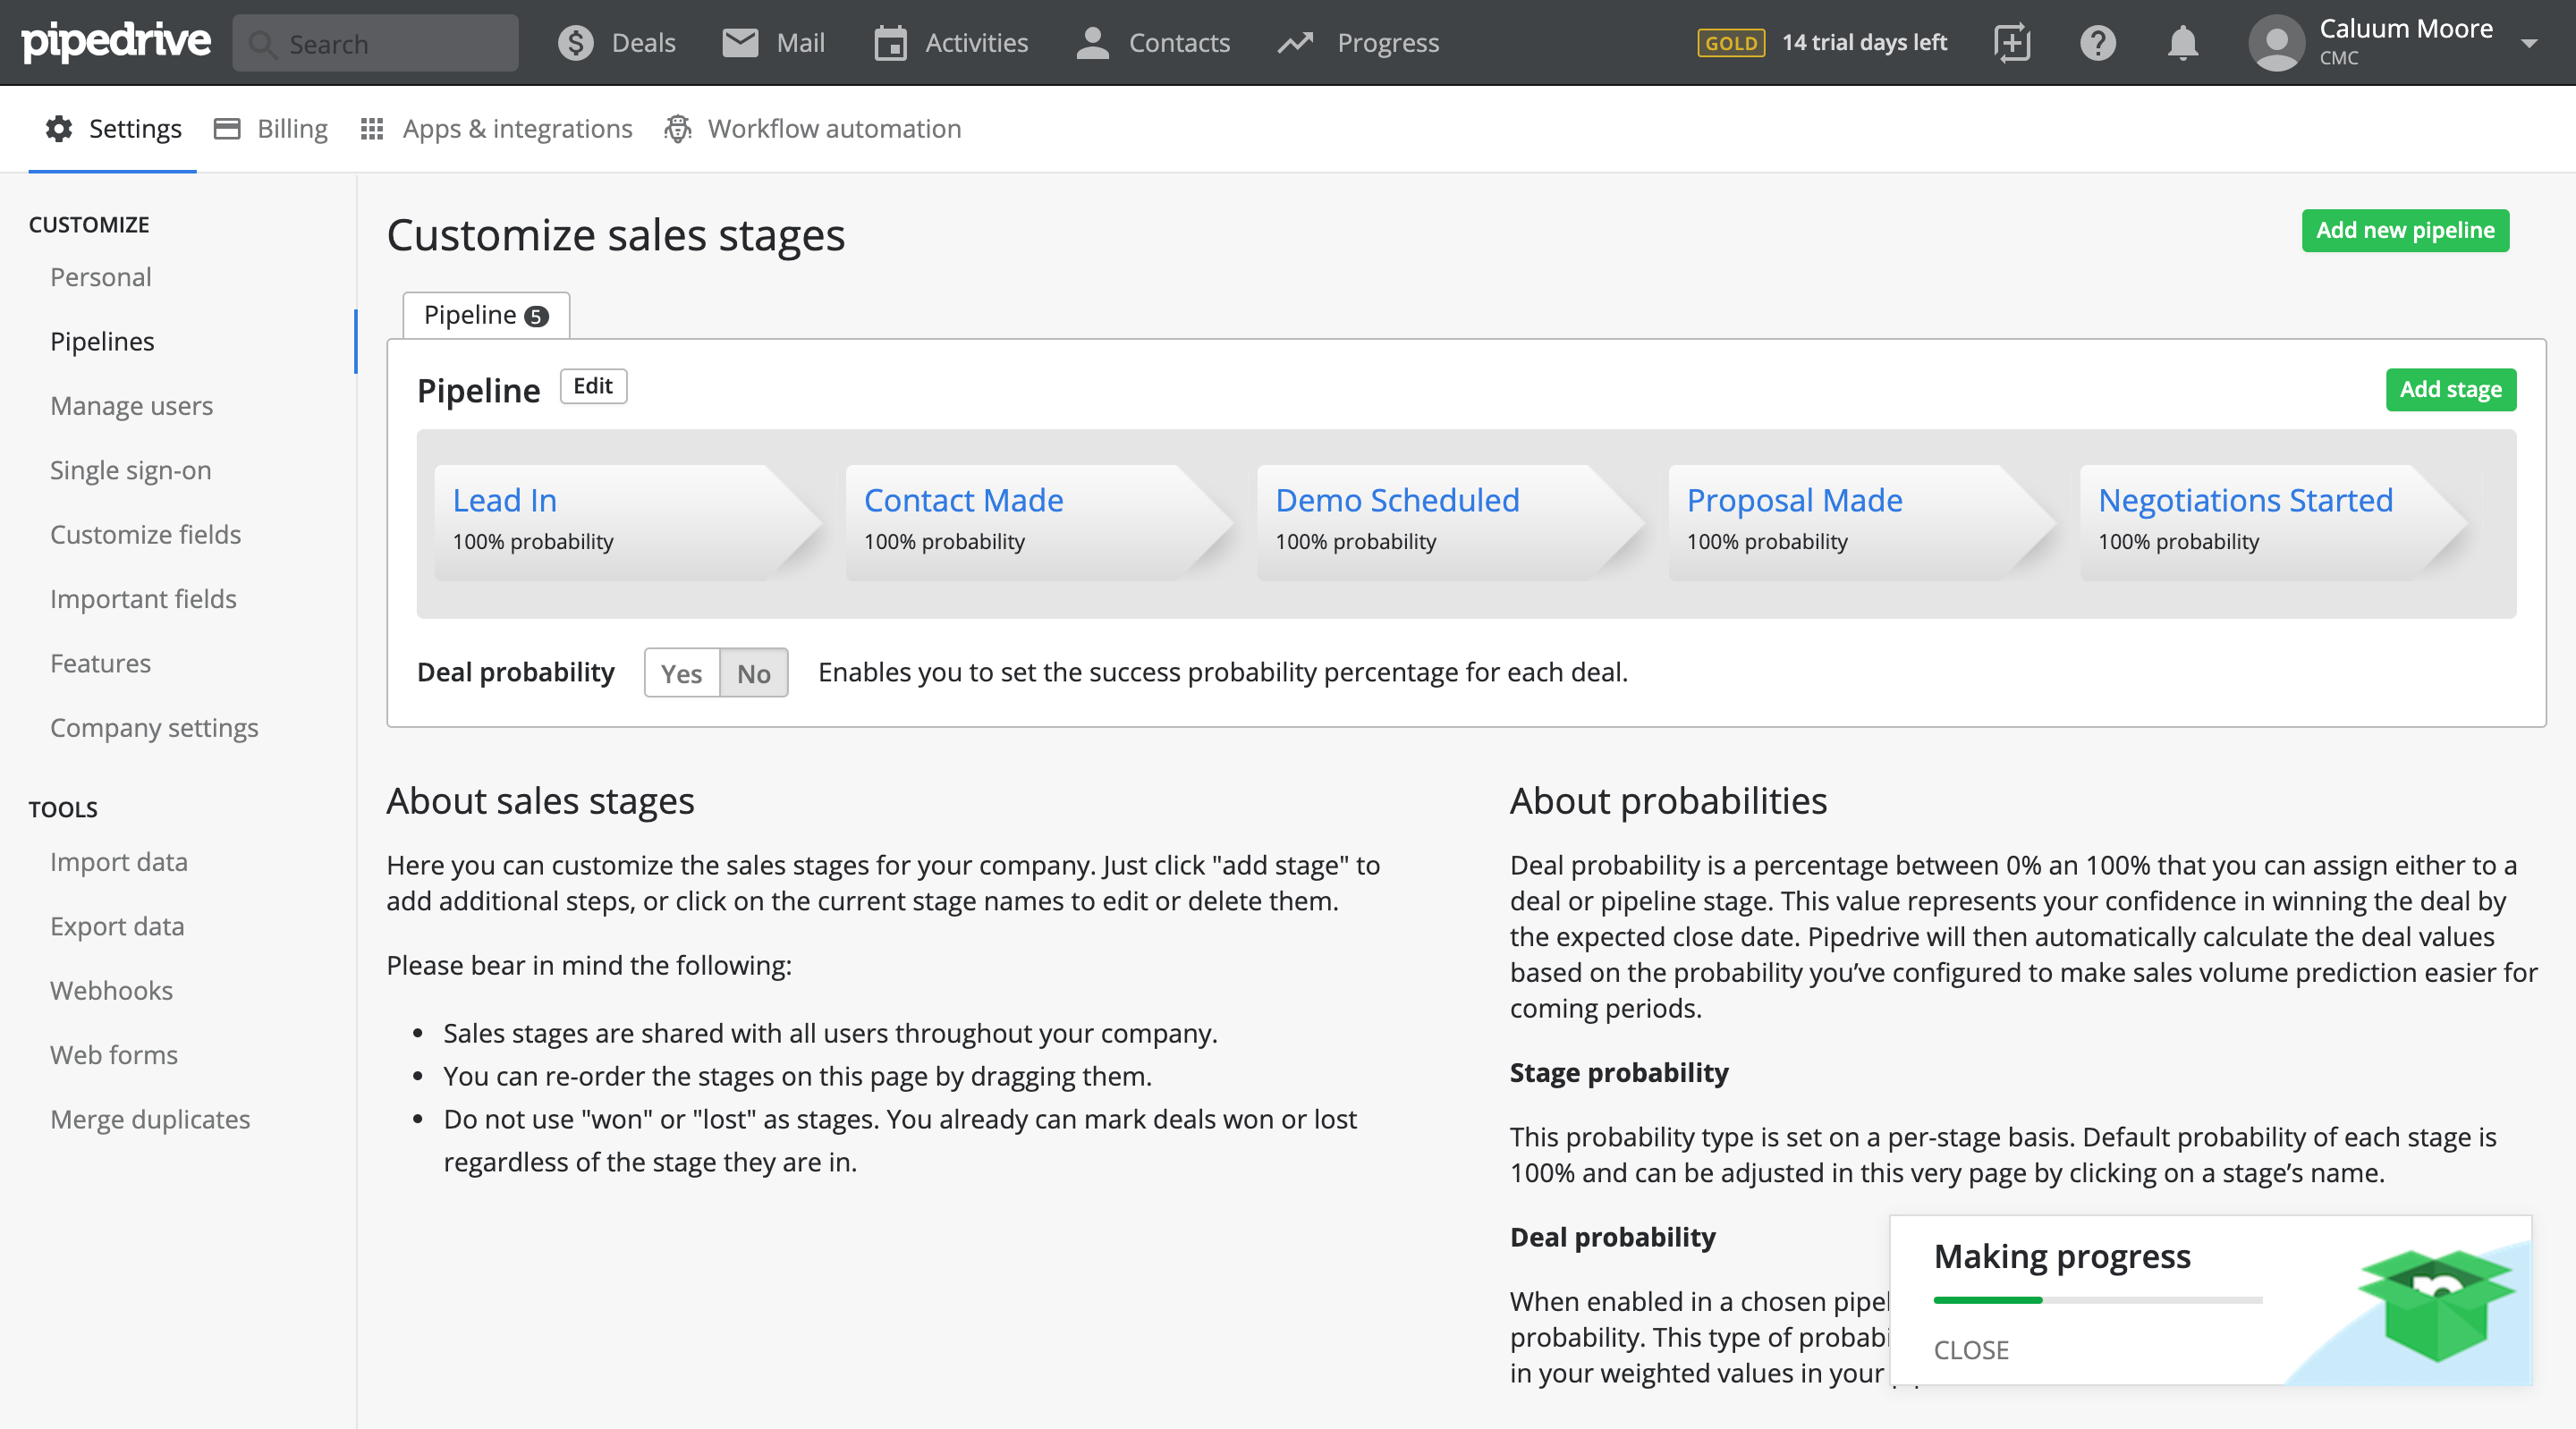Click the Deals dollar icon

575,43
